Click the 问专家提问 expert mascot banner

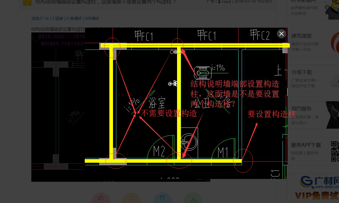pyautogui.click(x=313, y=10)
